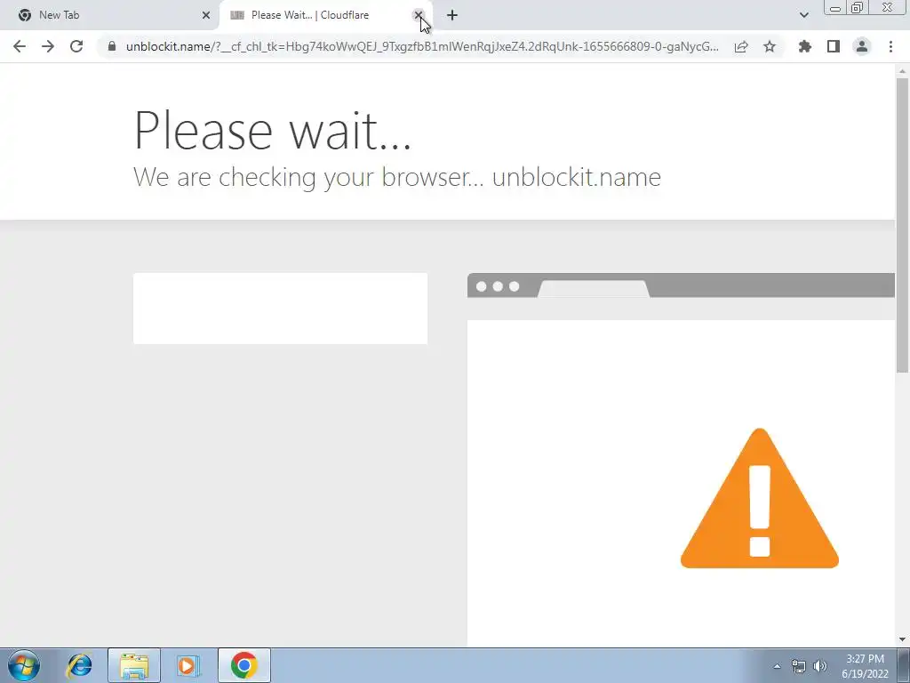View site security lock information
This screenshot has width=910, height=683.
[x=112, y=46]
